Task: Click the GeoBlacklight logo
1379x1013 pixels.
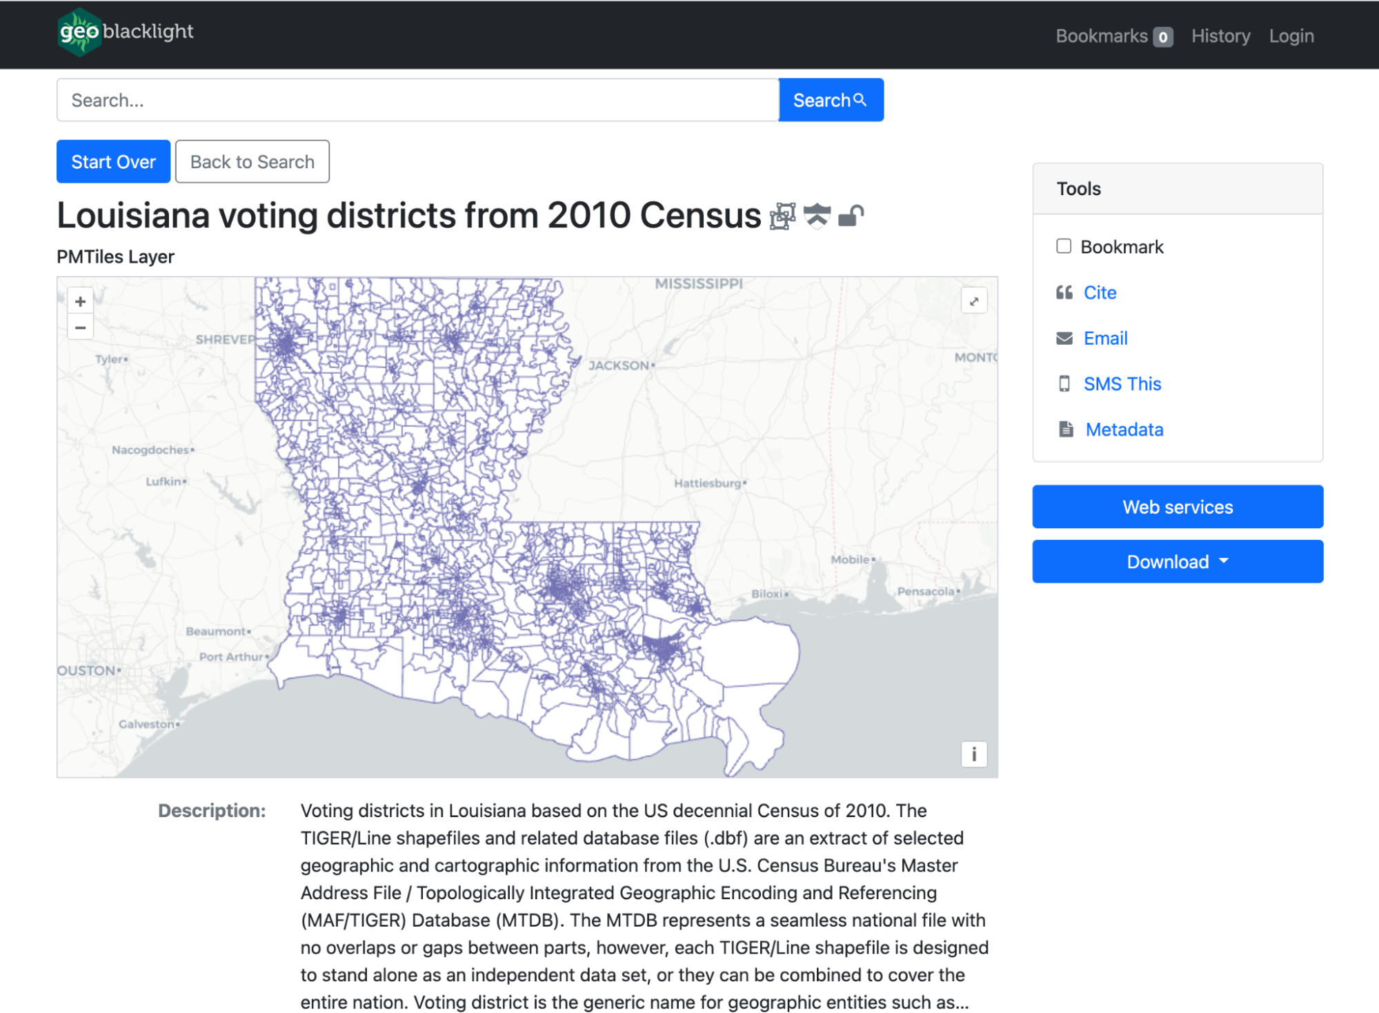Action: pos(126,32)
